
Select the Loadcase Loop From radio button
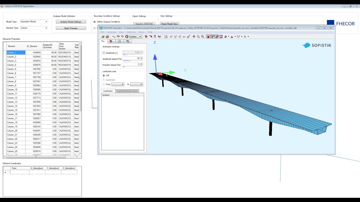pyautogui.click(x=104, y=84)
